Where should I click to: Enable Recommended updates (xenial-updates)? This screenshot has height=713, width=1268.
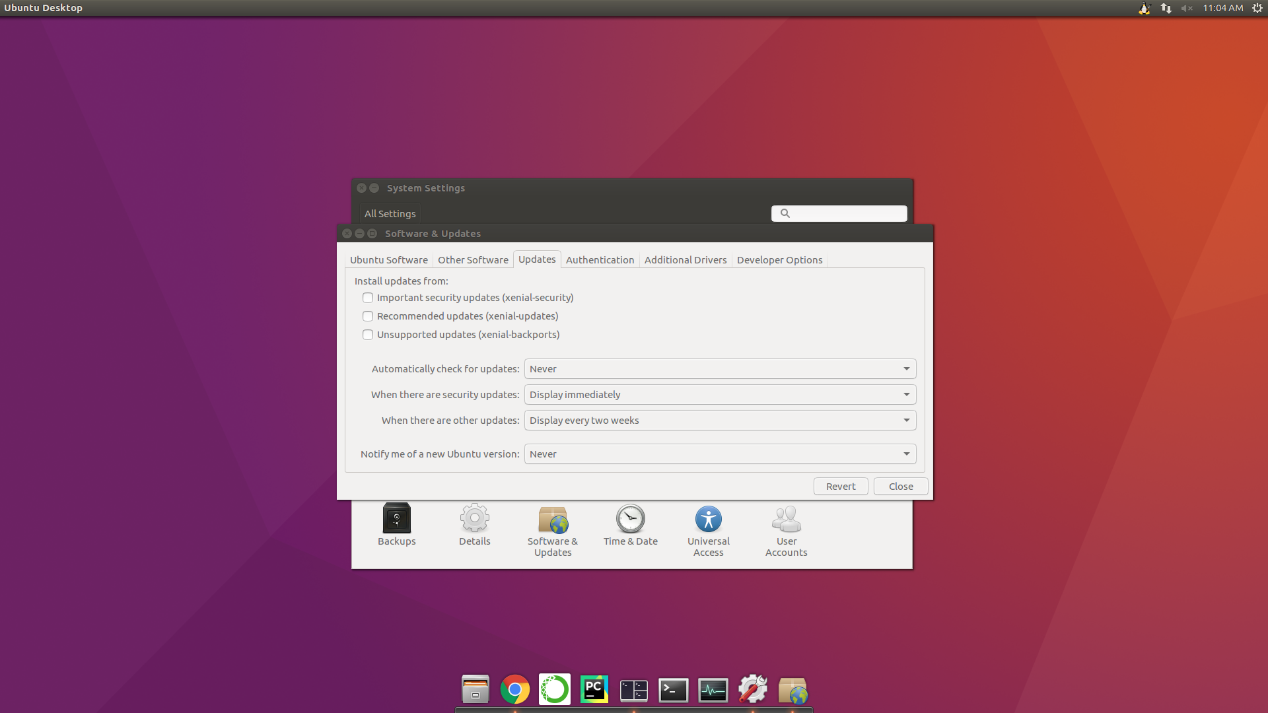click(460, 316)
